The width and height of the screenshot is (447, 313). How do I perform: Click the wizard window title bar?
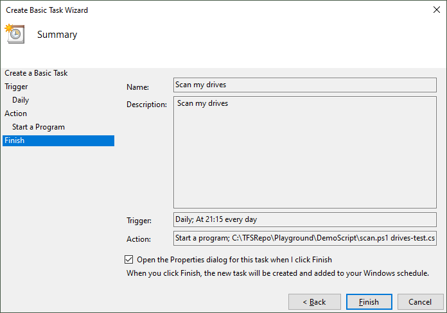193,10
